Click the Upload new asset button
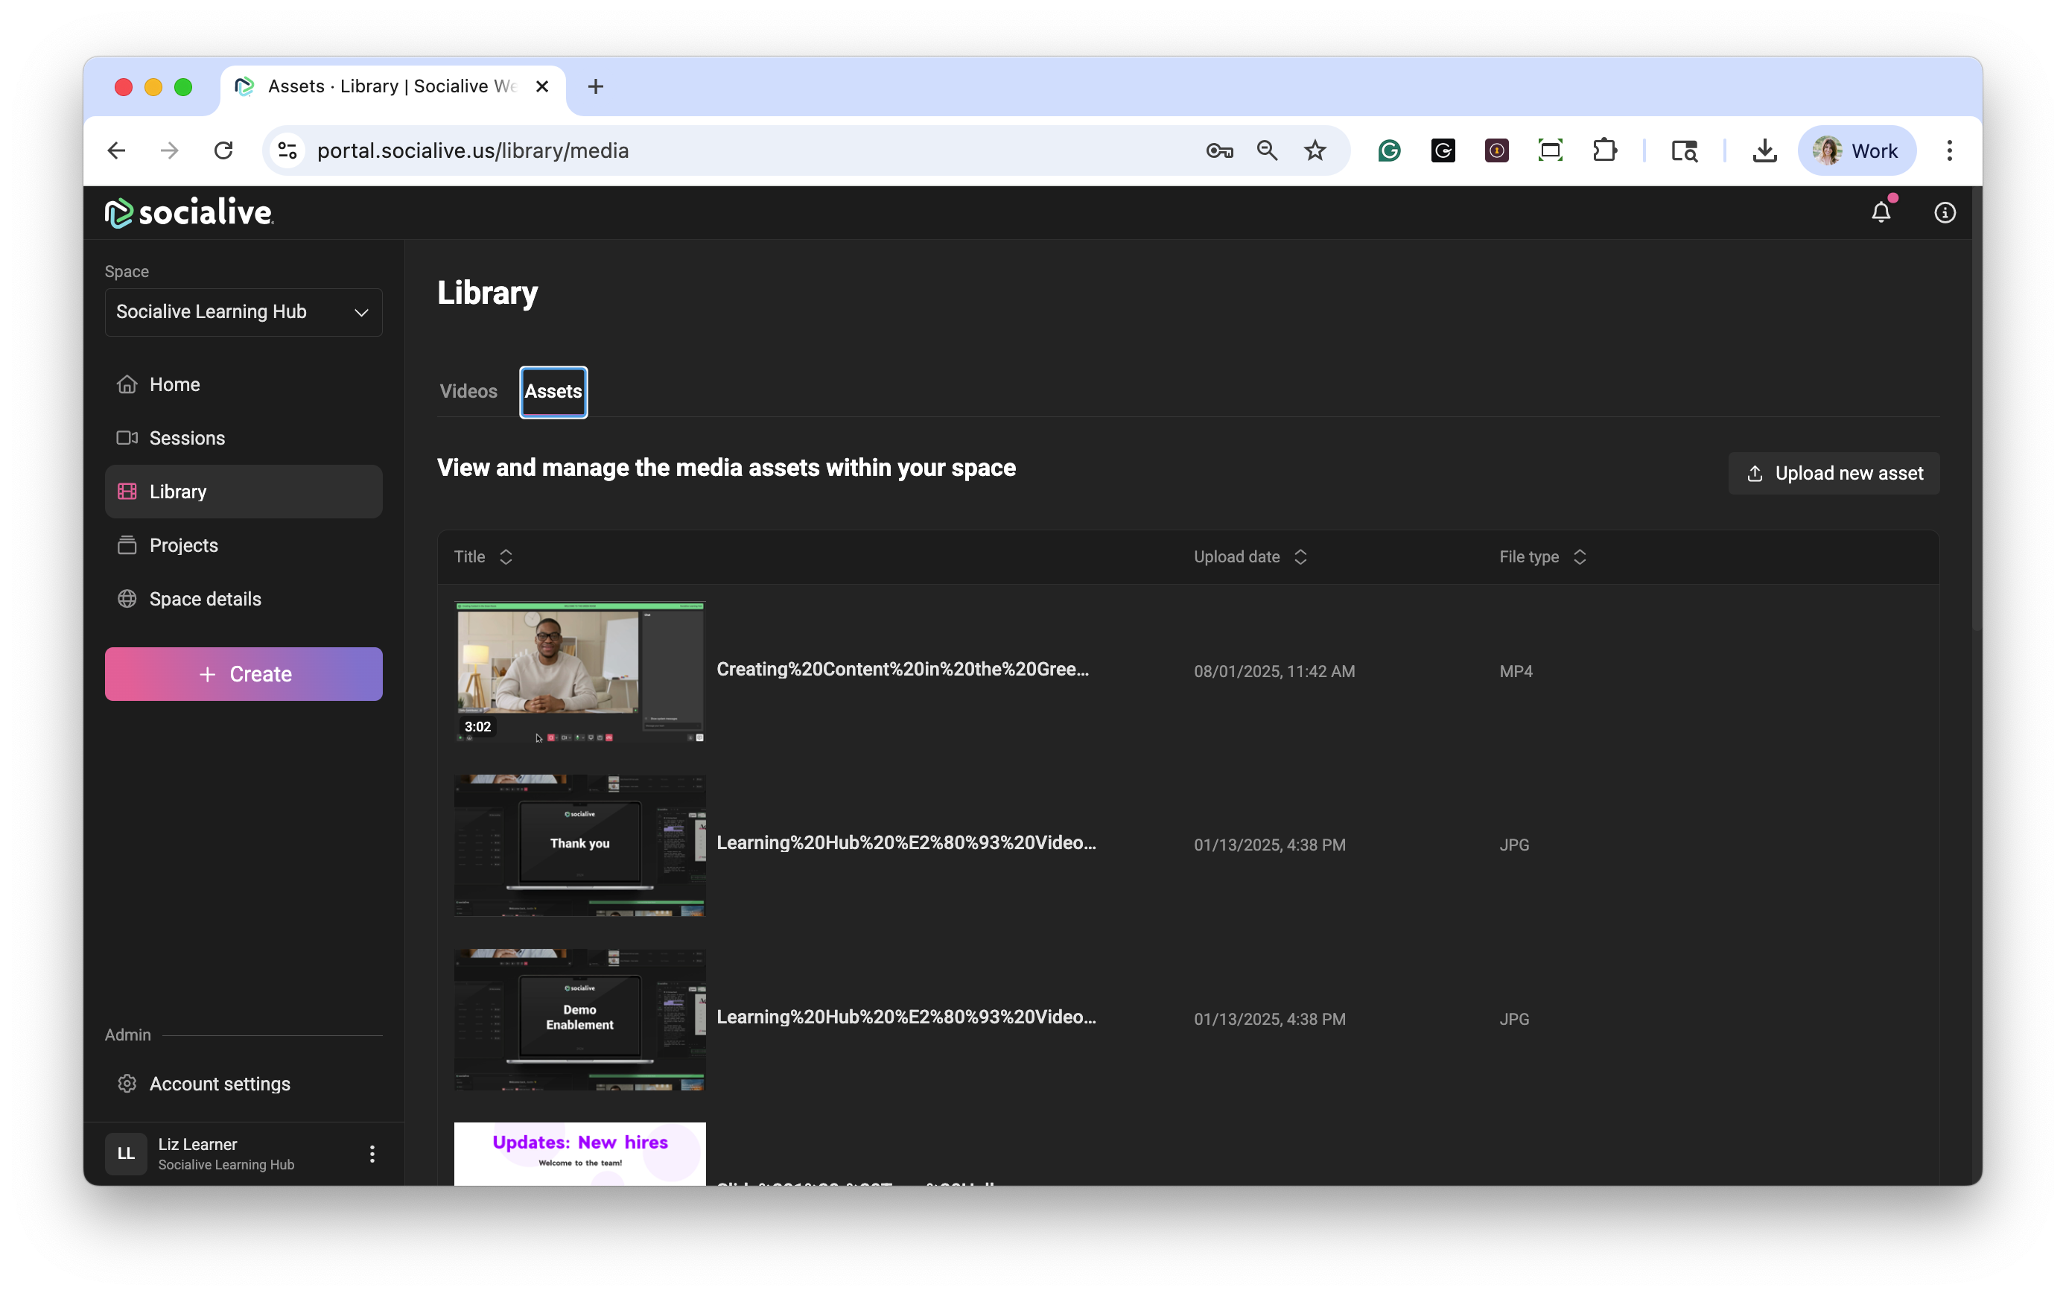The image size is (2066, 1296). (x=1833, y=473)
